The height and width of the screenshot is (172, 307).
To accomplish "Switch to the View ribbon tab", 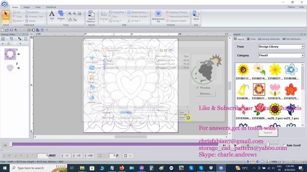I will 38,7.
